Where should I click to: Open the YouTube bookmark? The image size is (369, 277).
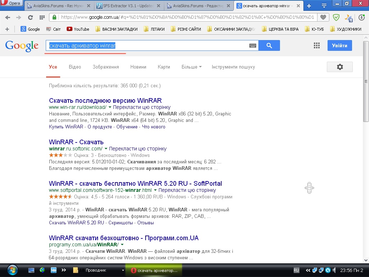point(78,29)
